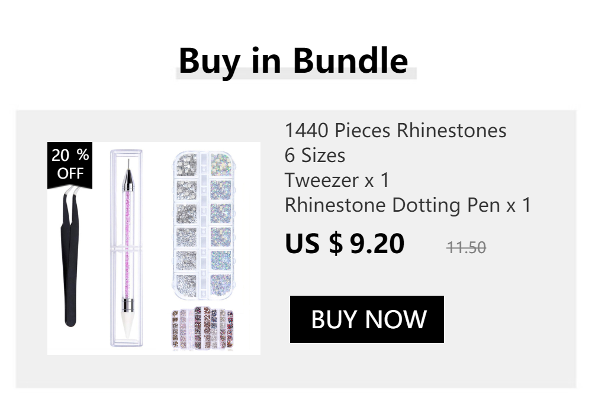Click the black tweezer image
Screen dimensions: 592x414
pos(71,260)
